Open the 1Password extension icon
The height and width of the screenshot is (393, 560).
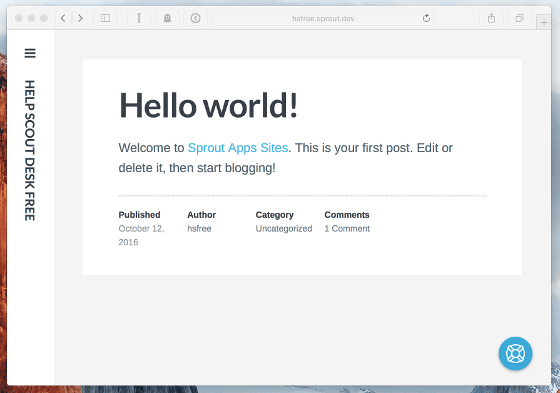click(195, 18)
